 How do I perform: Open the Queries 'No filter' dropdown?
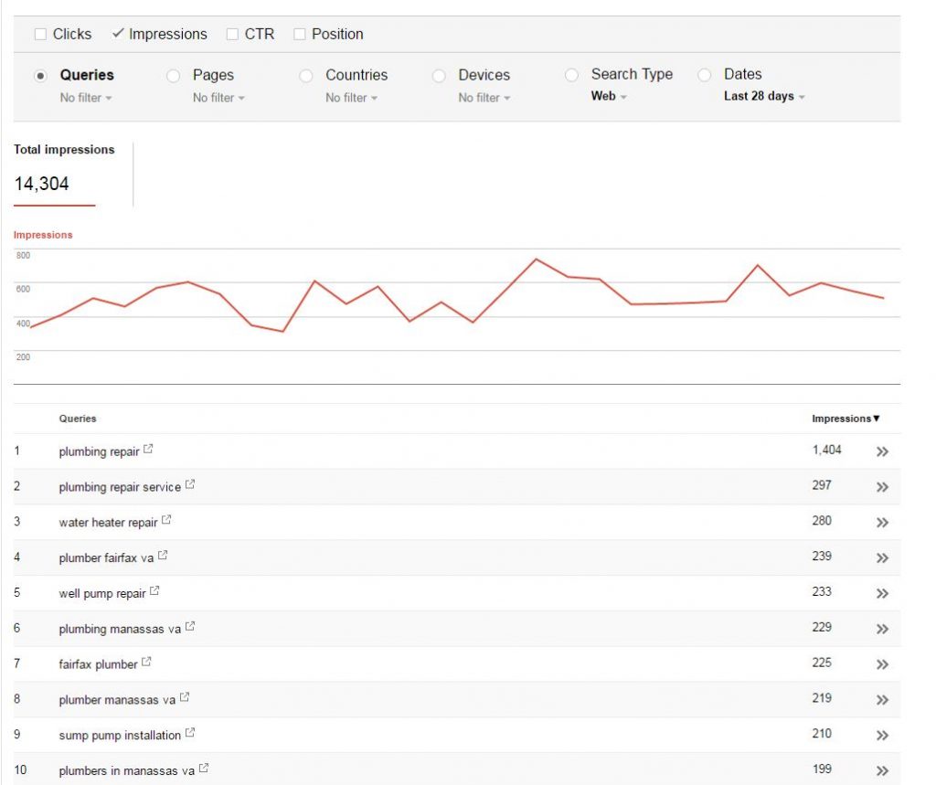click(x=84, y=98)
